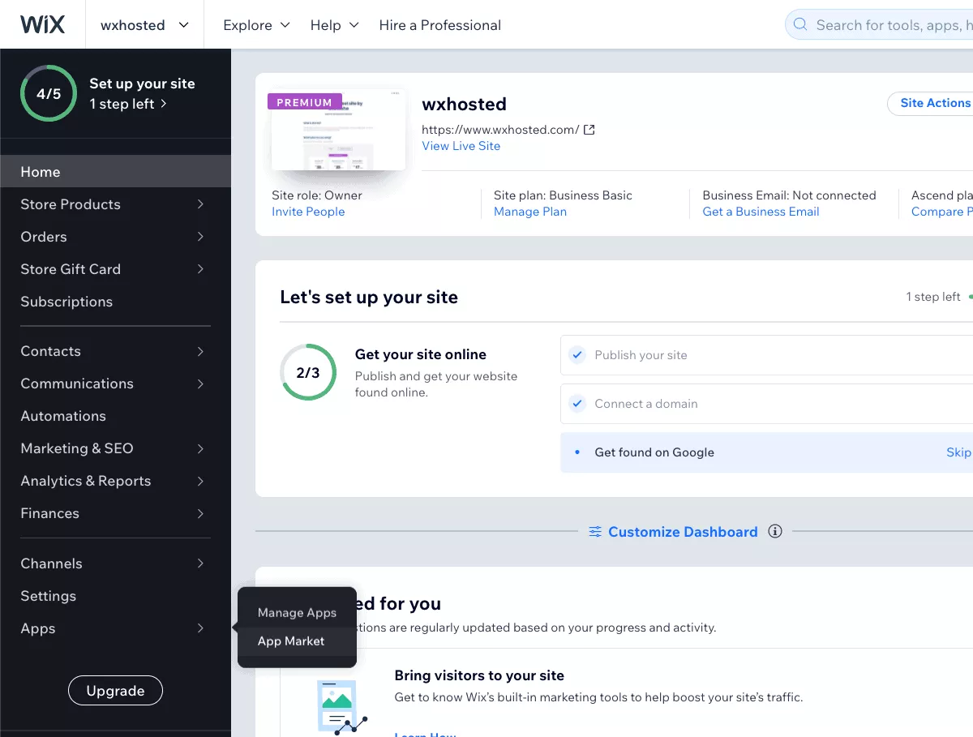Open the info icon next to Customize Dashboard
Screen dimensions: 973x737
(775, 532)
